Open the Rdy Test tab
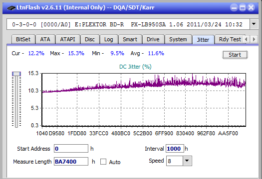 click(230, 39)
